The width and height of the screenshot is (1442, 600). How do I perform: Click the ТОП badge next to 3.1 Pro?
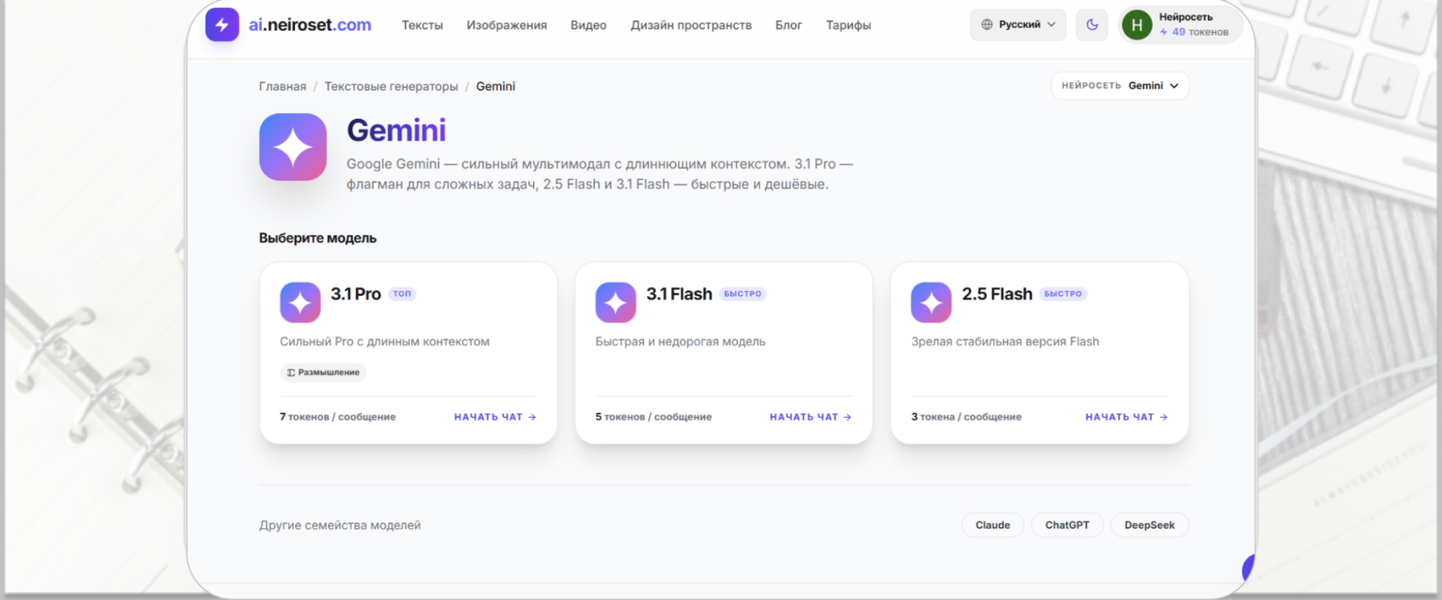pyautogui.click(x=403, y=294)
